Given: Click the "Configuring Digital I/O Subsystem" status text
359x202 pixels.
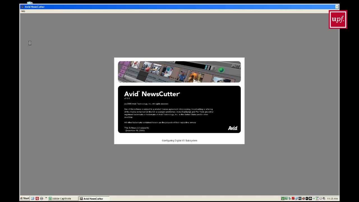Looking at the screenshot, I should (x=179, y=141).
